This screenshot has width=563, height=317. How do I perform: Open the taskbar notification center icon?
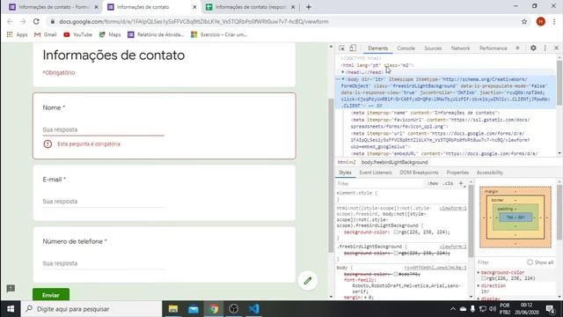click(550, 309)
